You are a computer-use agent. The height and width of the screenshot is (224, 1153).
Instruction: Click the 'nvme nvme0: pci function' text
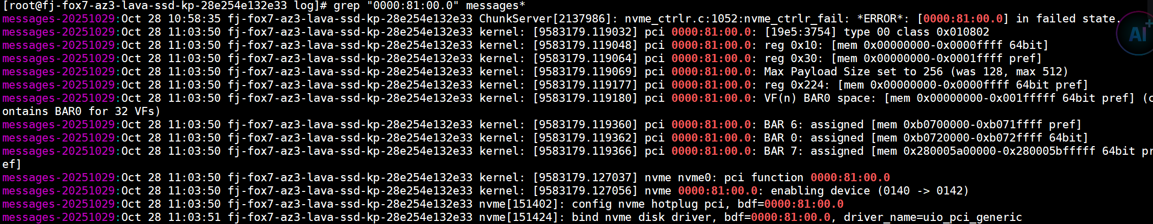(x=724, y=178)
